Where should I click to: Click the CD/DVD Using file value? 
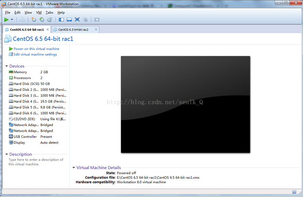(53, 119)
